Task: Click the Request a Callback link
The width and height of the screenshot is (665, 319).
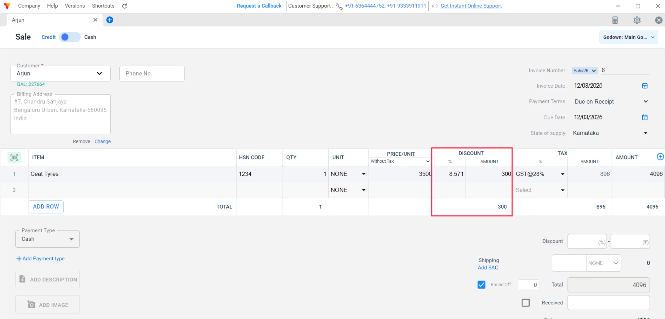Action: [x=258, y=6]
